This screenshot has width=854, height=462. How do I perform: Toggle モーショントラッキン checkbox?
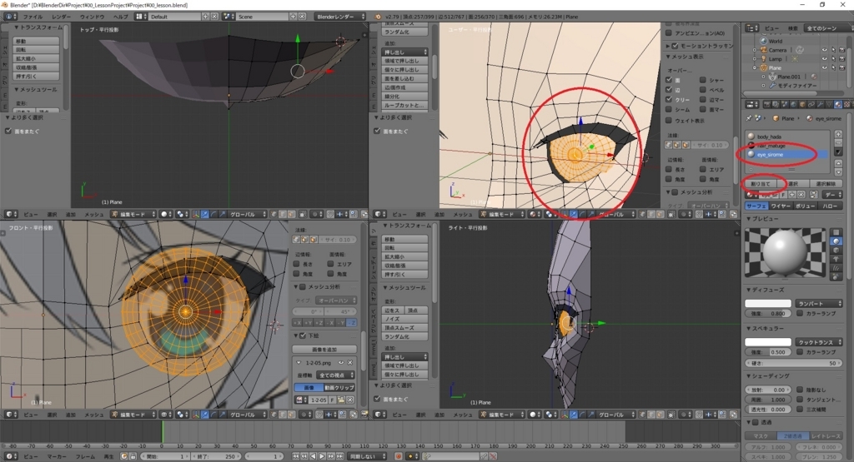click(675, 47)
